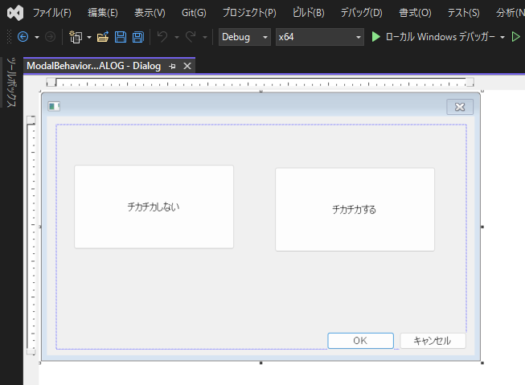Viewport: 525px width, 385px height.
Task: Click the new project icon
Action: pyautogui.click(x=76, y=37)
